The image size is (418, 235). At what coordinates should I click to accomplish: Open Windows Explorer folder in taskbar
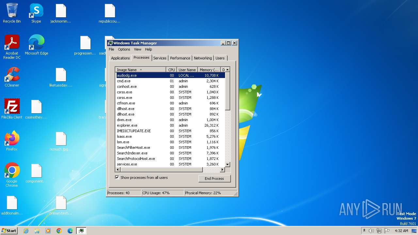click(x=37, y=231)
